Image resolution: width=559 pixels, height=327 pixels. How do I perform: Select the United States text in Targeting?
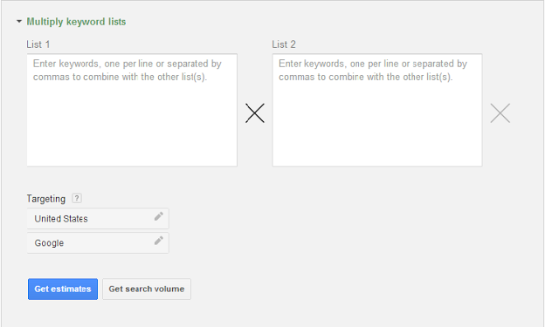pos(61,219)
